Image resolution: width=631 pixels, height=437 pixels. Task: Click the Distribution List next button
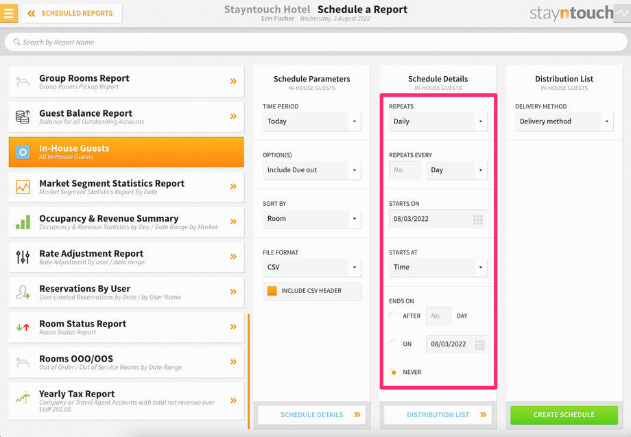pyautogui.click(x=438, y=415)
